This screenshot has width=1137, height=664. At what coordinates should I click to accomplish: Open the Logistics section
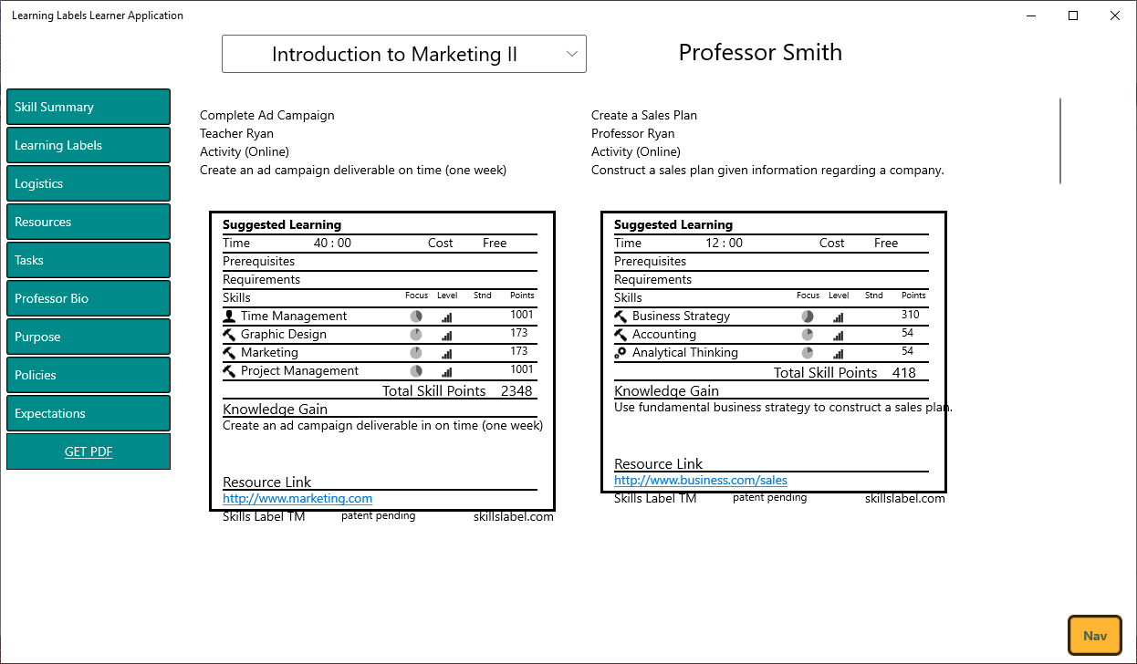[x=89, y=183]
